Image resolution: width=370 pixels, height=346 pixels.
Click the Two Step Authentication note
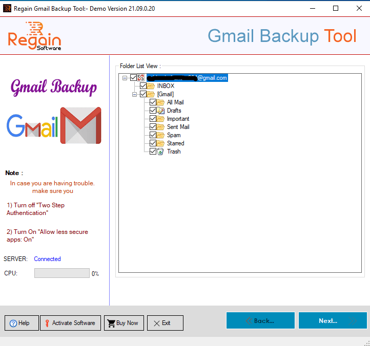click(x=36, y=209)
